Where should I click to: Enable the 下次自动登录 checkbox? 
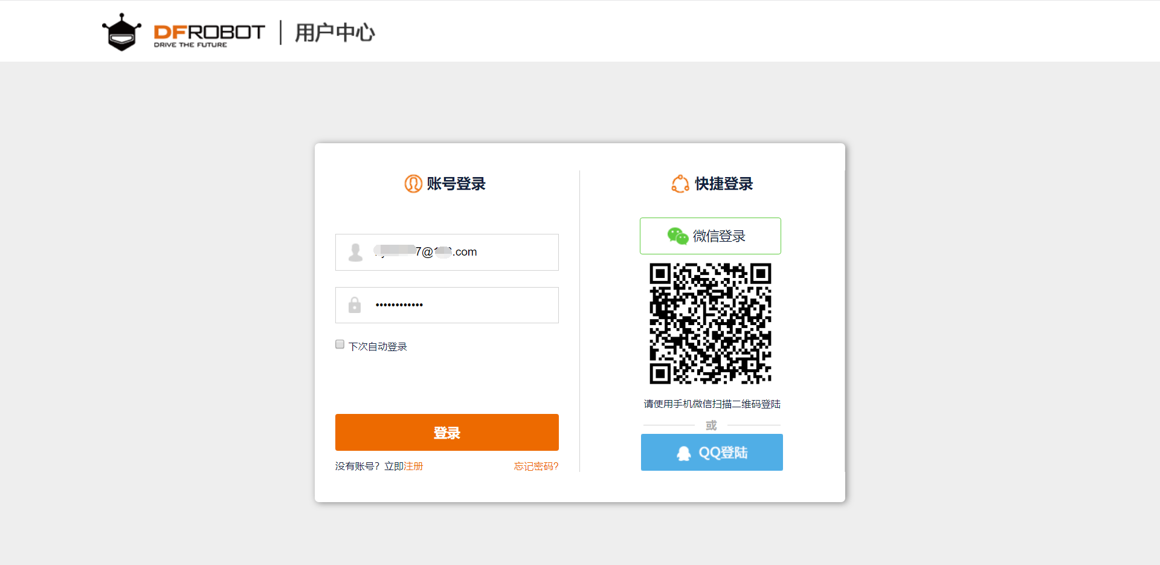(x=340, y=344)
